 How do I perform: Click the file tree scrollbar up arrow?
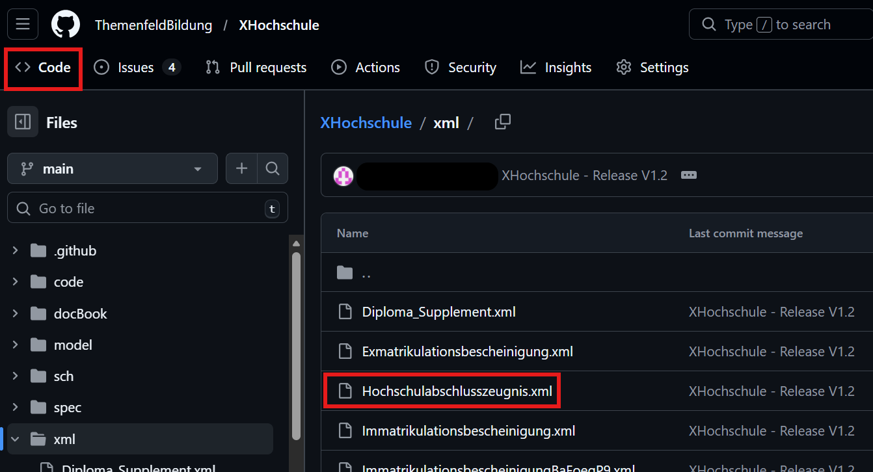(296, 244)
